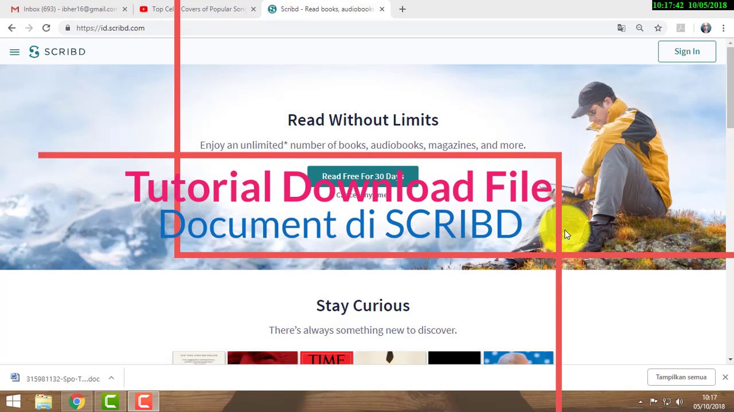Close the YouTube tab

click(x=253, y=9)
